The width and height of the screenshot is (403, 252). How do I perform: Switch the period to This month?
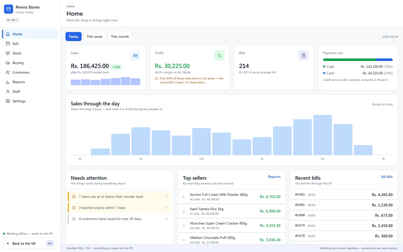[120, 37]
